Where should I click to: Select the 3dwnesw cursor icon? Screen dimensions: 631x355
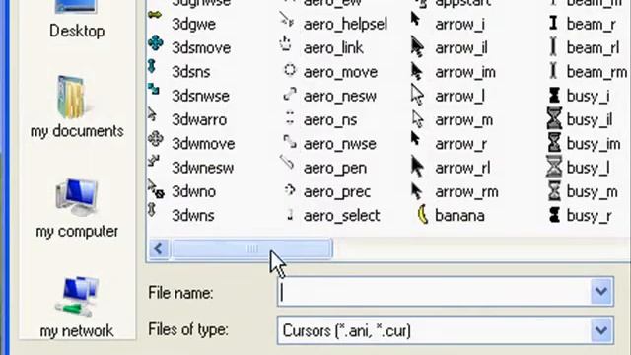coord(154,161)
